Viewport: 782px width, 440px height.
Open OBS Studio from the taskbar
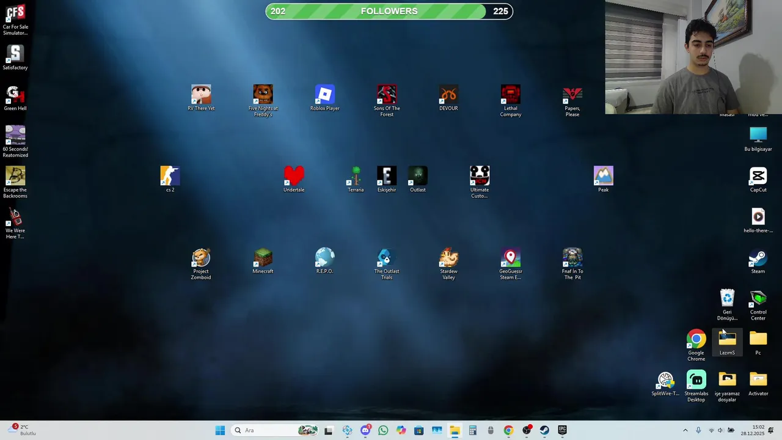527,430
